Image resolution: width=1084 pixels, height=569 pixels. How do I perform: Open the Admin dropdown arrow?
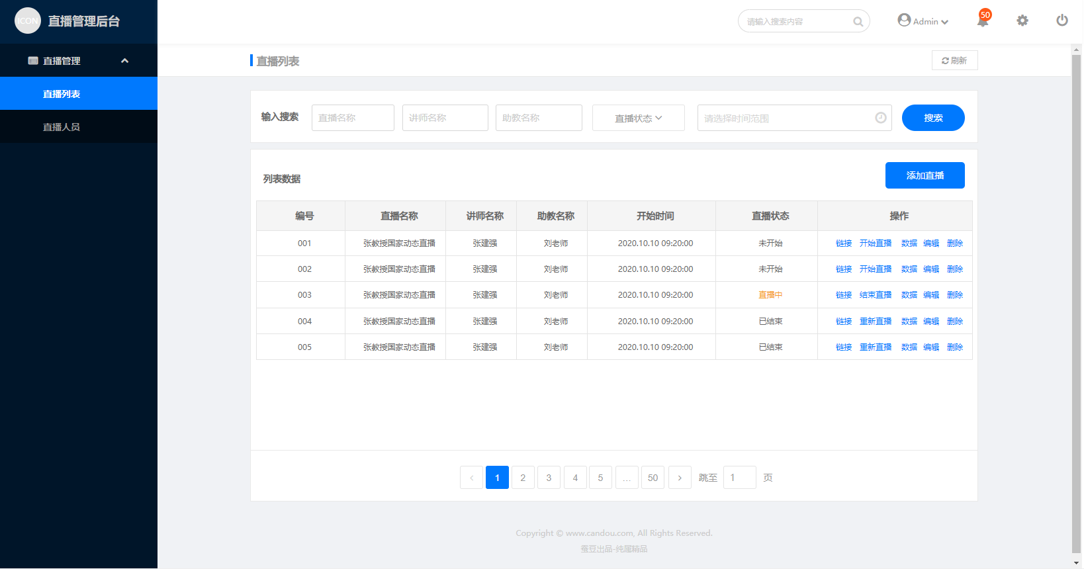(945, 22)
